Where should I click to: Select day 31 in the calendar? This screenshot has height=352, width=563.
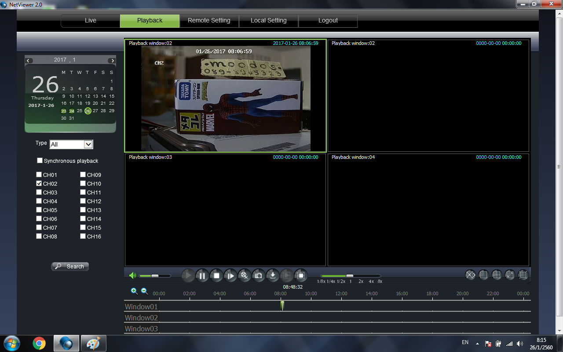pyautogui.click(x=72, y=118)
